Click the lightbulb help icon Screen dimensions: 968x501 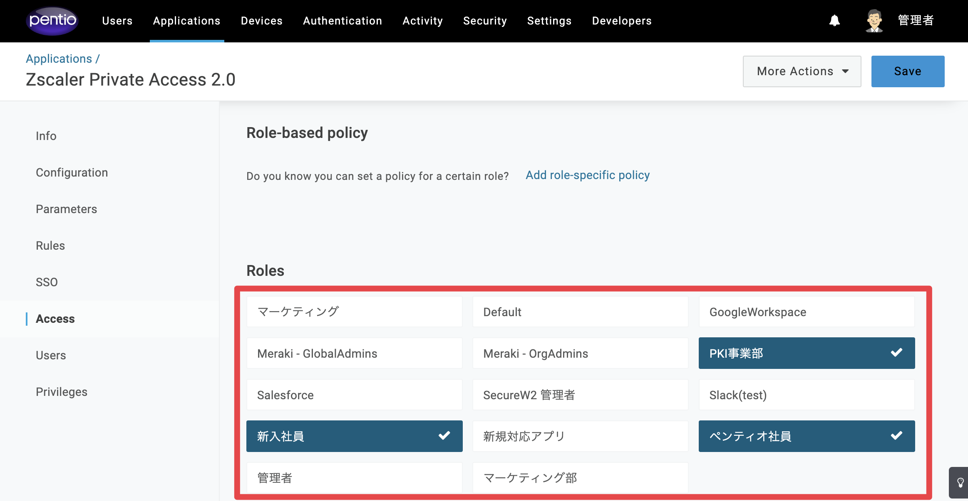tap(960, 483)
